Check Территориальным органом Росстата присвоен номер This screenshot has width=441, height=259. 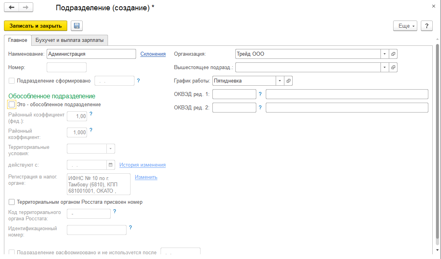click(12, 202)
